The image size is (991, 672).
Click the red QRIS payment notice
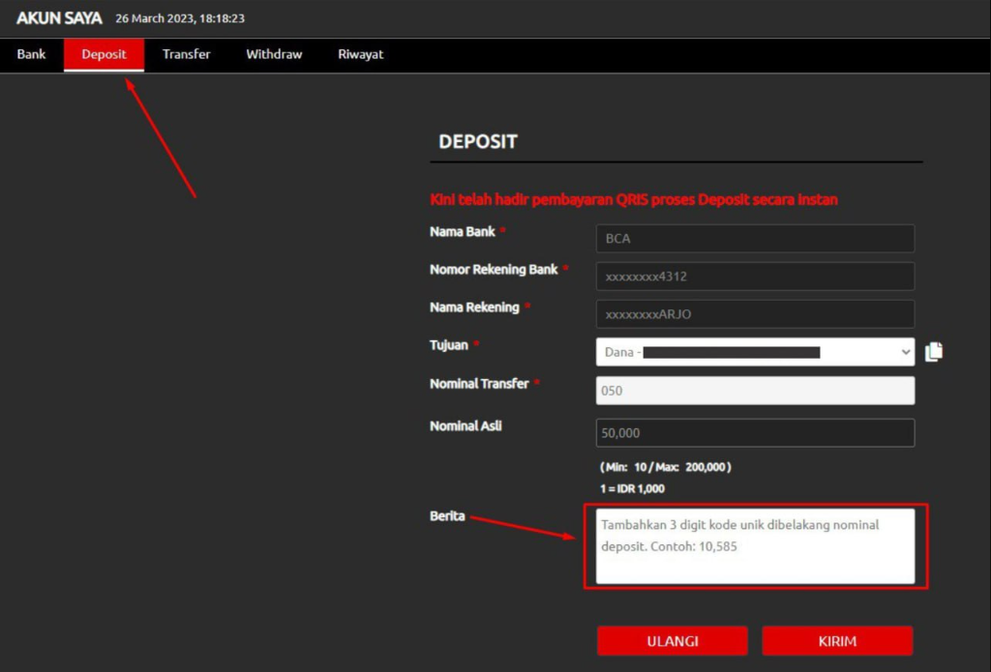(x=634, y=200)
